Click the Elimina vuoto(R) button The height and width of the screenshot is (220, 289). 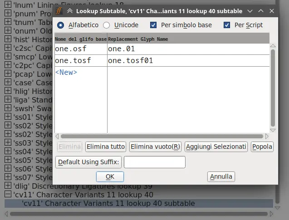click(155, 147)
